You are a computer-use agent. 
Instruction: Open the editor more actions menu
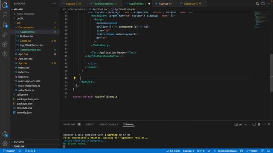tap(268, 4)
